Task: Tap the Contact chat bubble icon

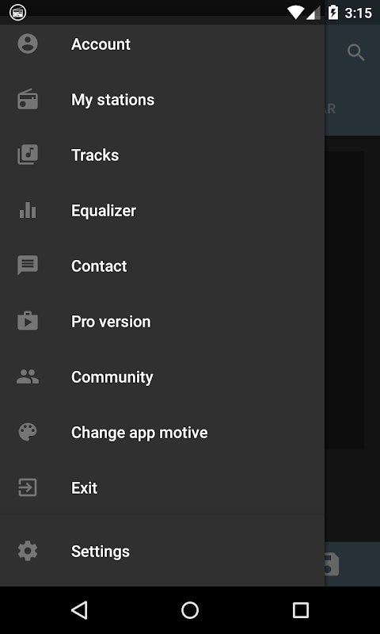Action: click(x=28, y=265)
